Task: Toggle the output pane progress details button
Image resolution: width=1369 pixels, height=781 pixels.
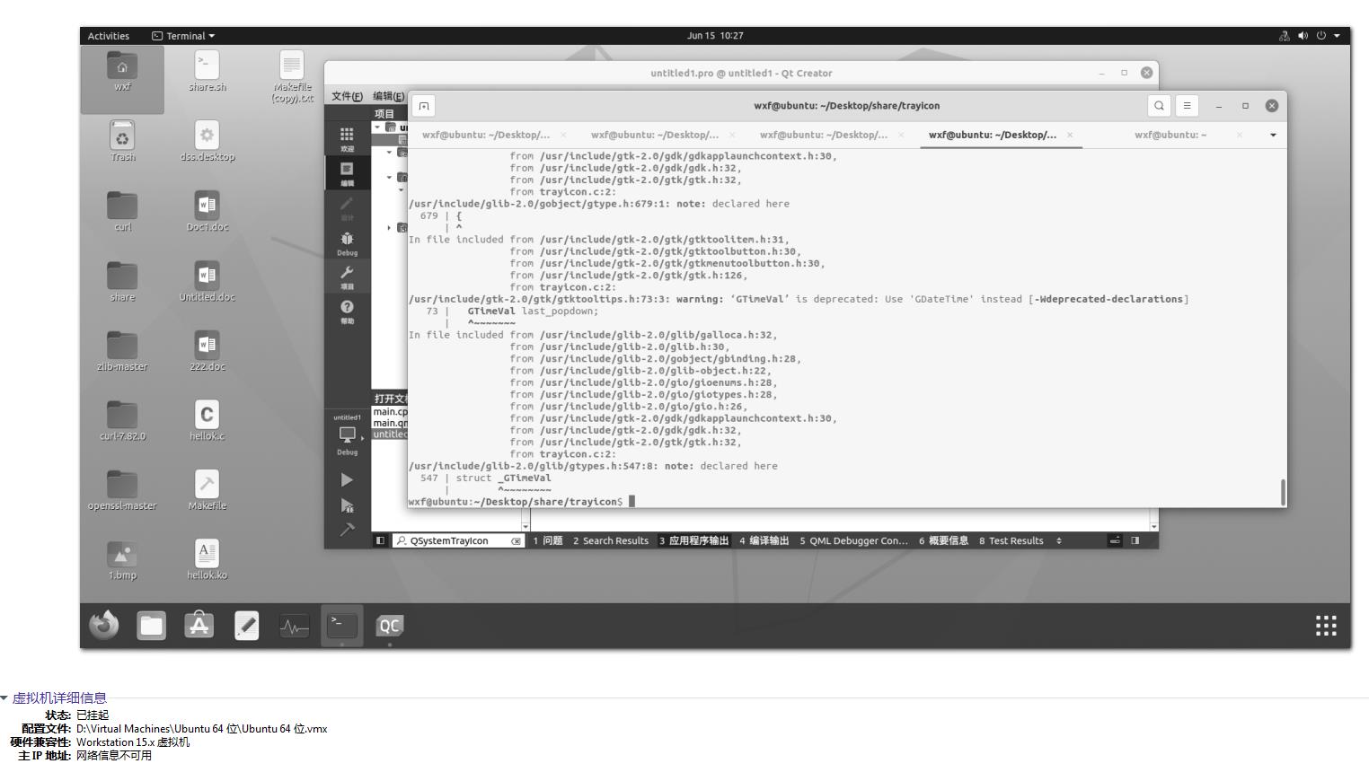Action: (1115, 540)
